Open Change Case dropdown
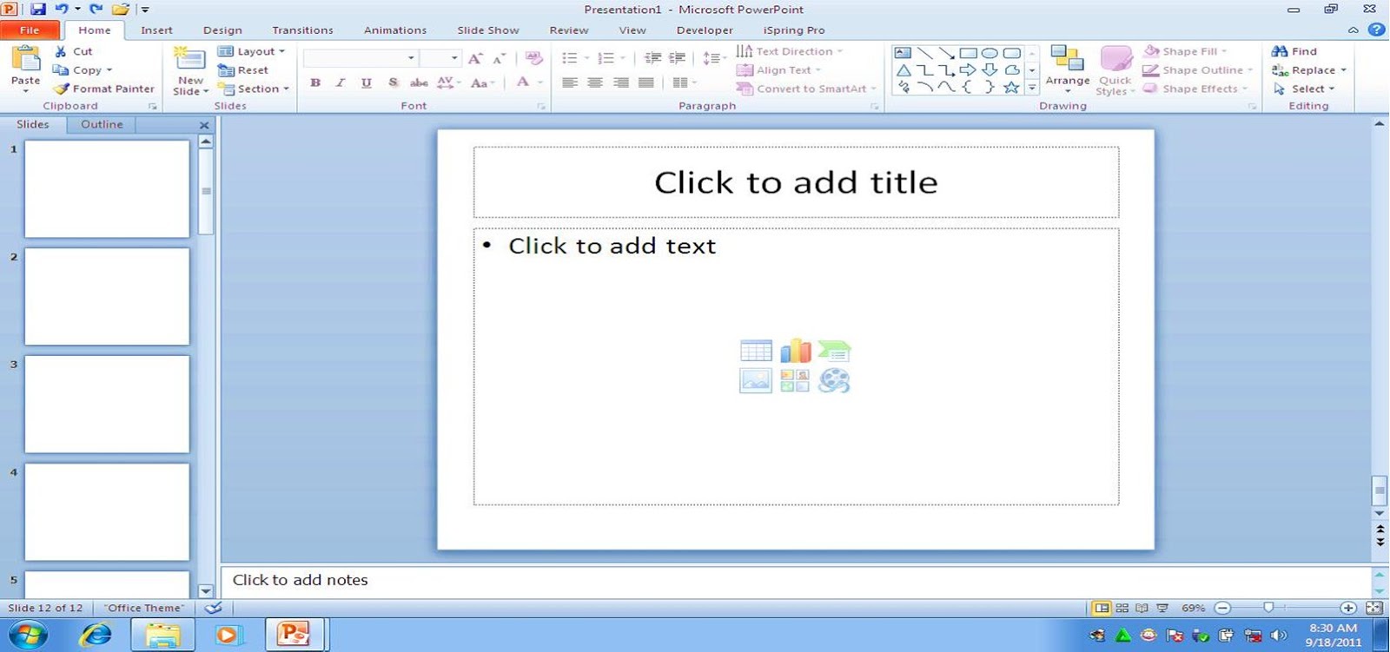The height and width of the screenshot is (652, 1390). point(482,82)
